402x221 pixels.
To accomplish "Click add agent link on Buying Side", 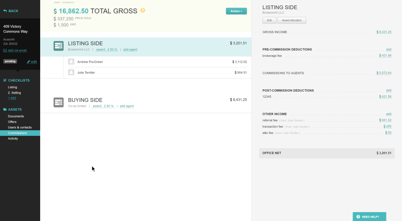I will (x=127, y=106).
